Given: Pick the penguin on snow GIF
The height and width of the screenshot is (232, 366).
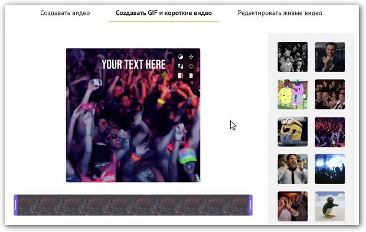Looking at the screenshot, I should 330,207.
